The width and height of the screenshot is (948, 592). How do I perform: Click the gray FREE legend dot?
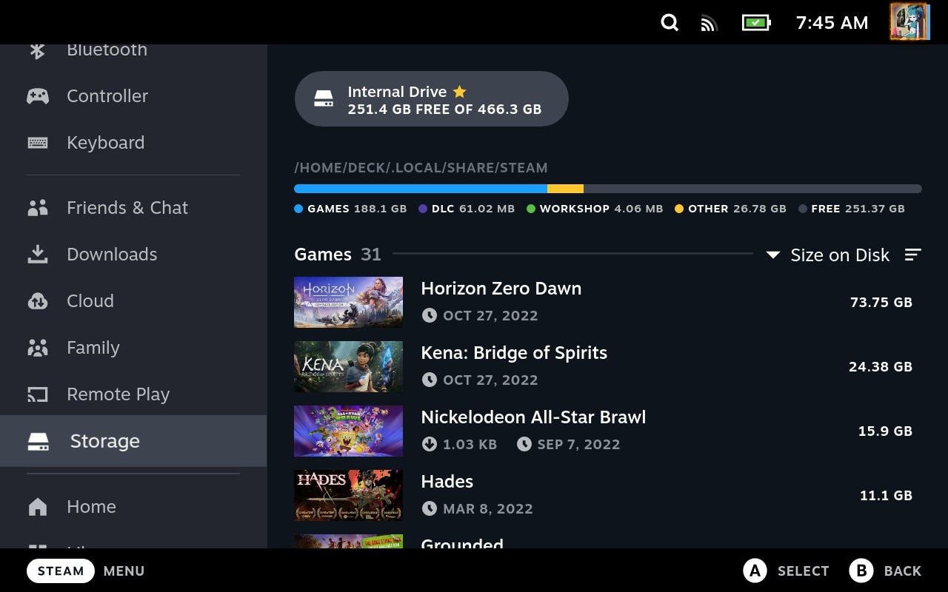tap(803, 209)
